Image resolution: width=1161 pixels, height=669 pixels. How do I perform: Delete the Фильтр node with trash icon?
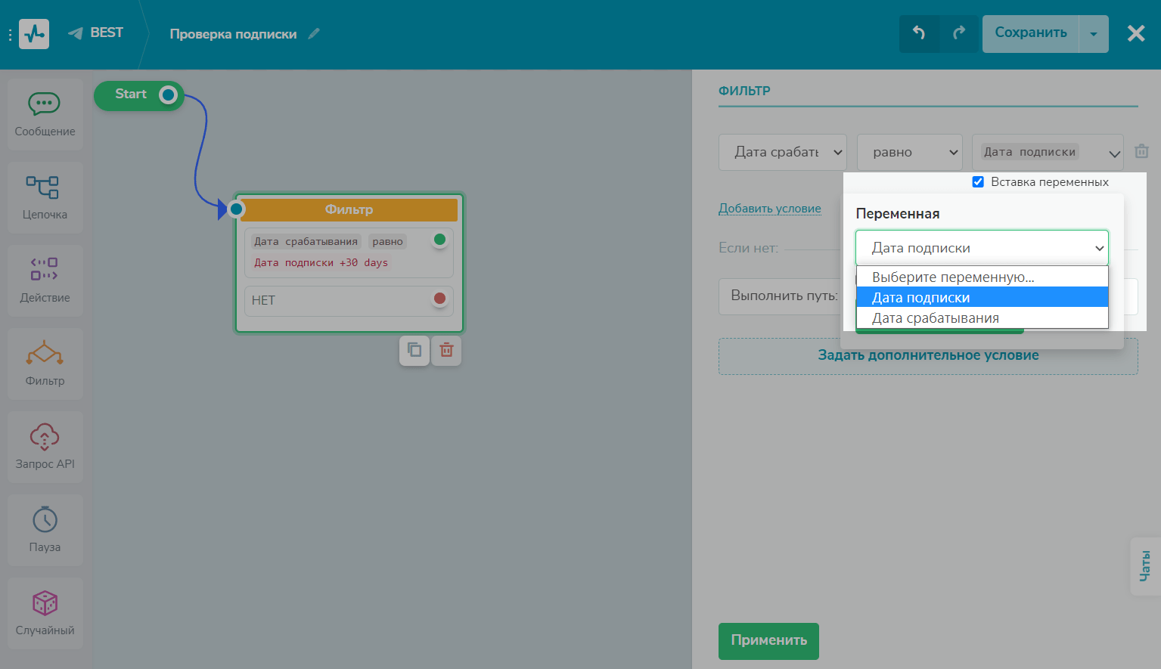coord(446,350)
